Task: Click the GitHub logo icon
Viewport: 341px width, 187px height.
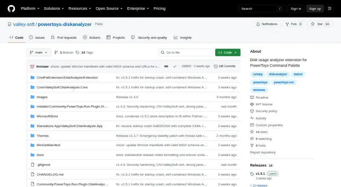Action: (x=12, y=8)
